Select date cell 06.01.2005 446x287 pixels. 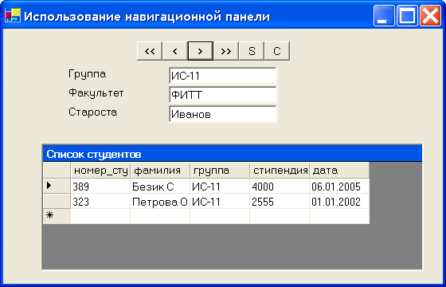339,187
